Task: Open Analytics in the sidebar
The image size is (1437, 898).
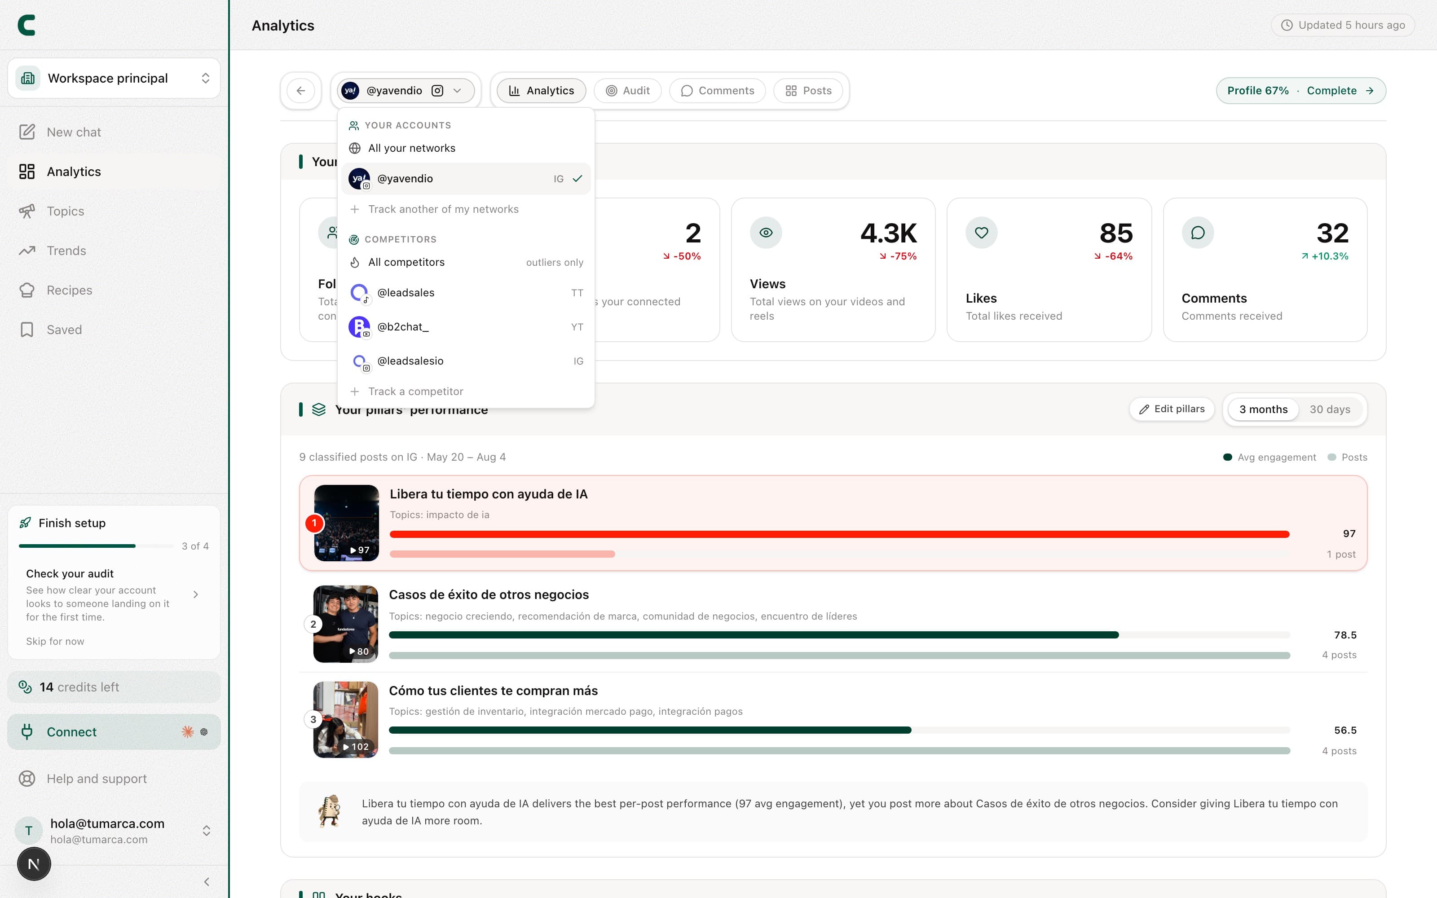Action: pos(114,172)
